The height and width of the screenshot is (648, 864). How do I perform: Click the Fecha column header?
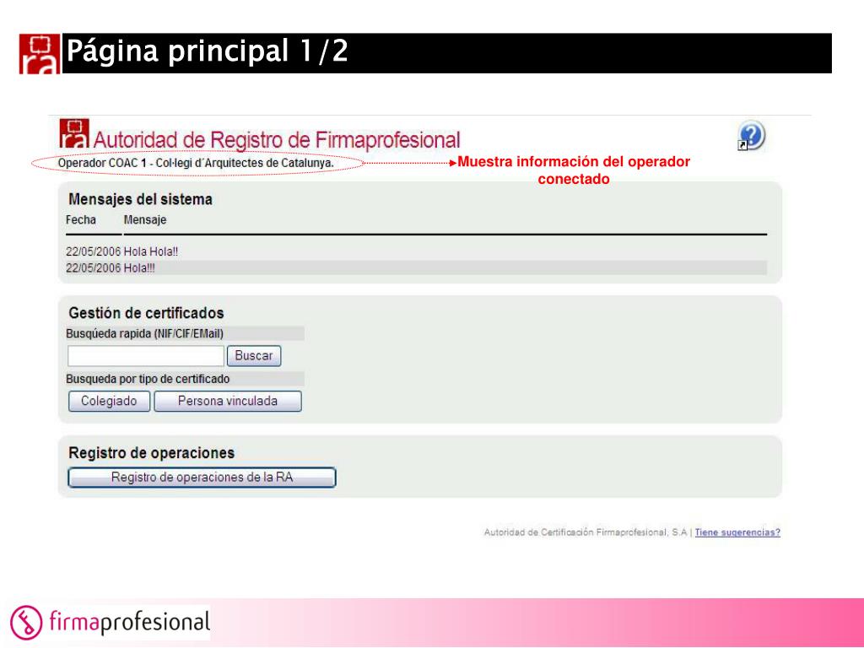click(81, 220)
